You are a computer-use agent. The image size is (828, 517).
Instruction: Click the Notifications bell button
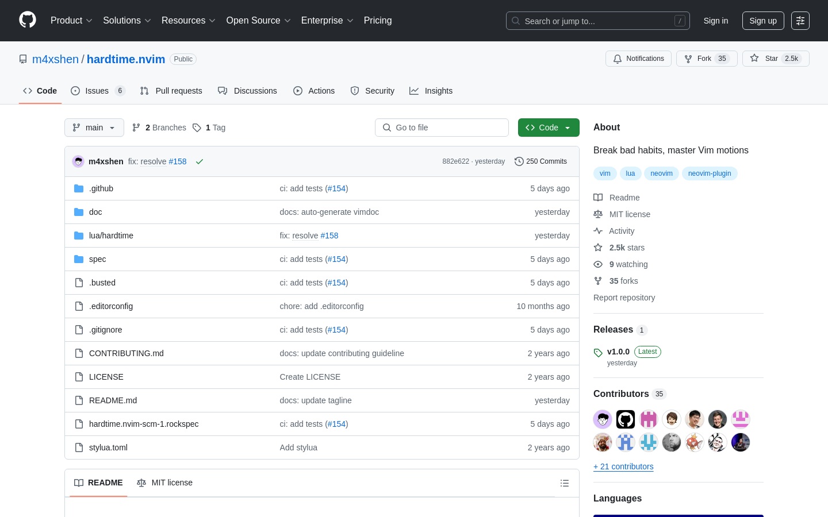(x=638, y=59)
